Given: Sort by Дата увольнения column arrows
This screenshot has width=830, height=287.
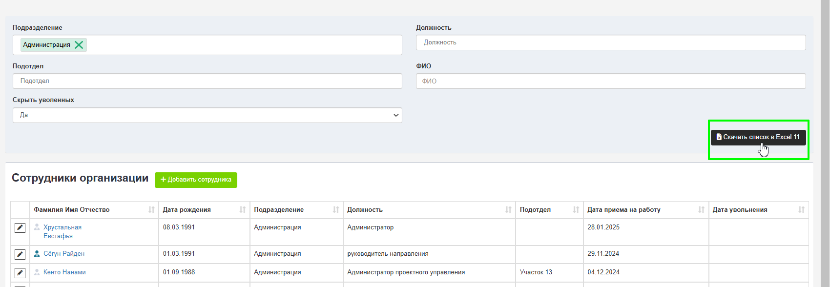Looking at the screenshot, I should tap(801, 210).
